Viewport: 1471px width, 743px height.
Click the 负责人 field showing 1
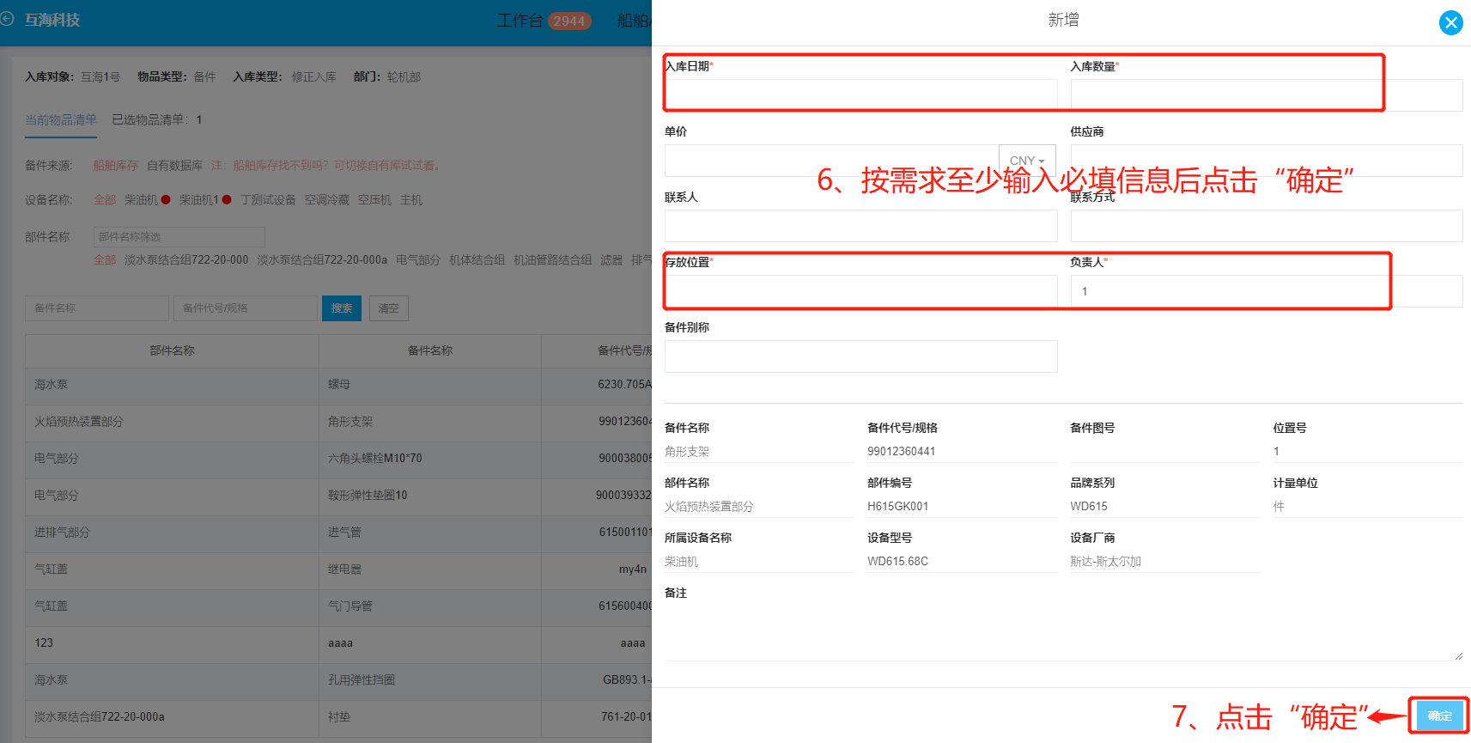(1267, 291)
